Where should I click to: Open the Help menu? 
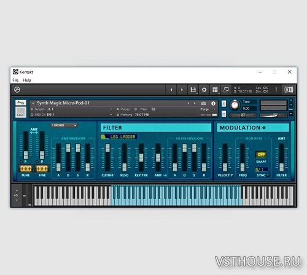(x=27, y=80)
